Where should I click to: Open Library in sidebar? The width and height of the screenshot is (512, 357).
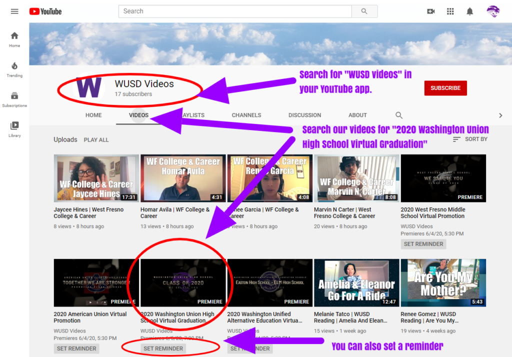pyautogui.click(x=14, y=129)
